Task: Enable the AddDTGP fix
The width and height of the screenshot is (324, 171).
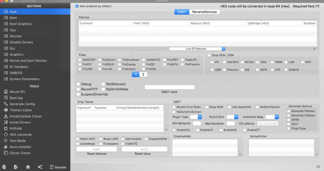Action: pyautogui.click(x=80, y=60)
